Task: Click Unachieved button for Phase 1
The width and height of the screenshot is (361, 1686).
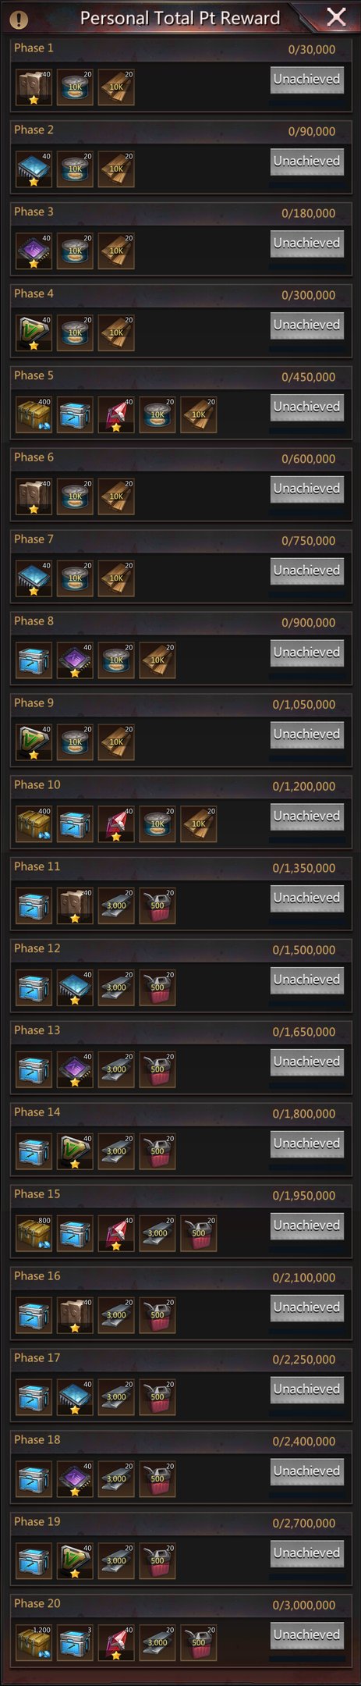Action: (x=307, y=80)
